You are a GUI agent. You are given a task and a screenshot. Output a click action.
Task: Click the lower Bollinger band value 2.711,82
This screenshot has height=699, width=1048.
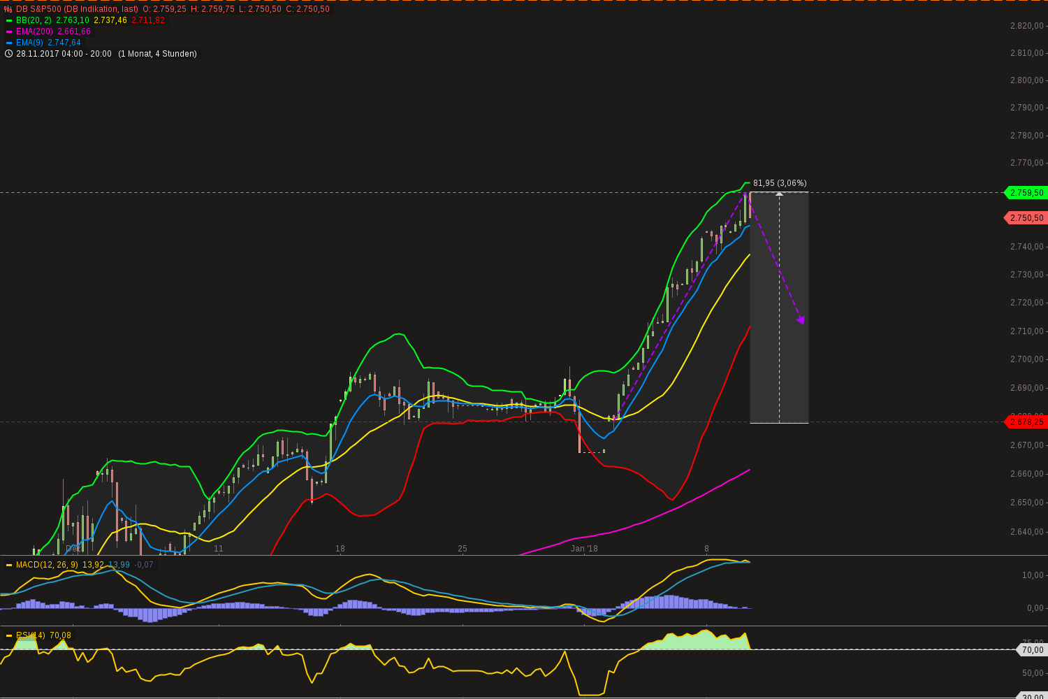(x=148, y=20)
